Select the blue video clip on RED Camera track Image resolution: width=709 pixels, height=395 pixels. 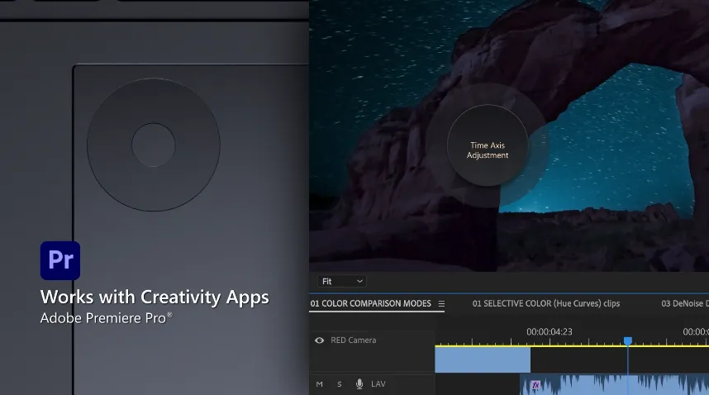point(482,359)
